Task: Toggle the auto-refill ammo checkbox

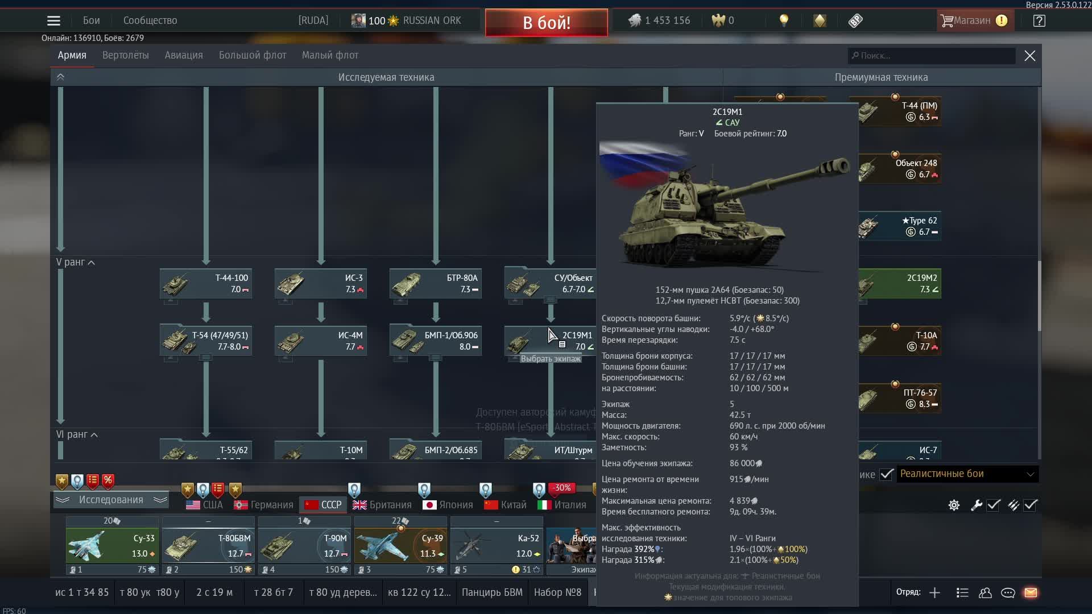Action: pos(1030,505)
